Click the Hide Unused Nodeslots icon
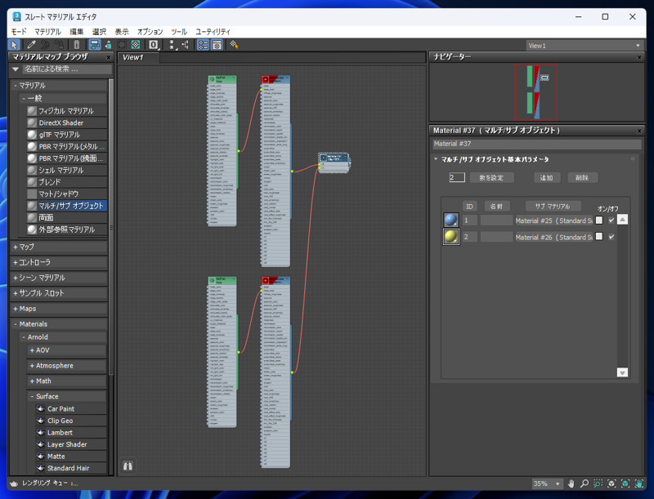The height and width of the screenshot is (499, 654). (x=109, y=45)
